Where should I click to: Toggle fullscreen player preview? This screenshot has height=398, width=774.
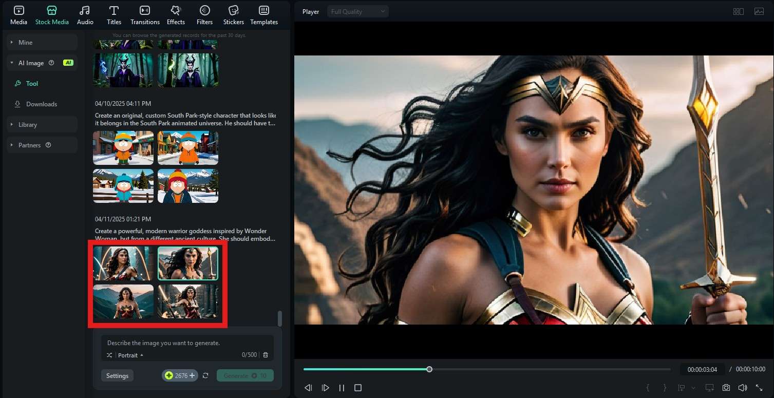759,388
